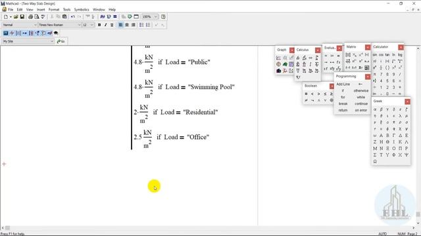Toggle the bulleted list
Viewport: 421px width, 236px height.
click(x=141, y=25)
